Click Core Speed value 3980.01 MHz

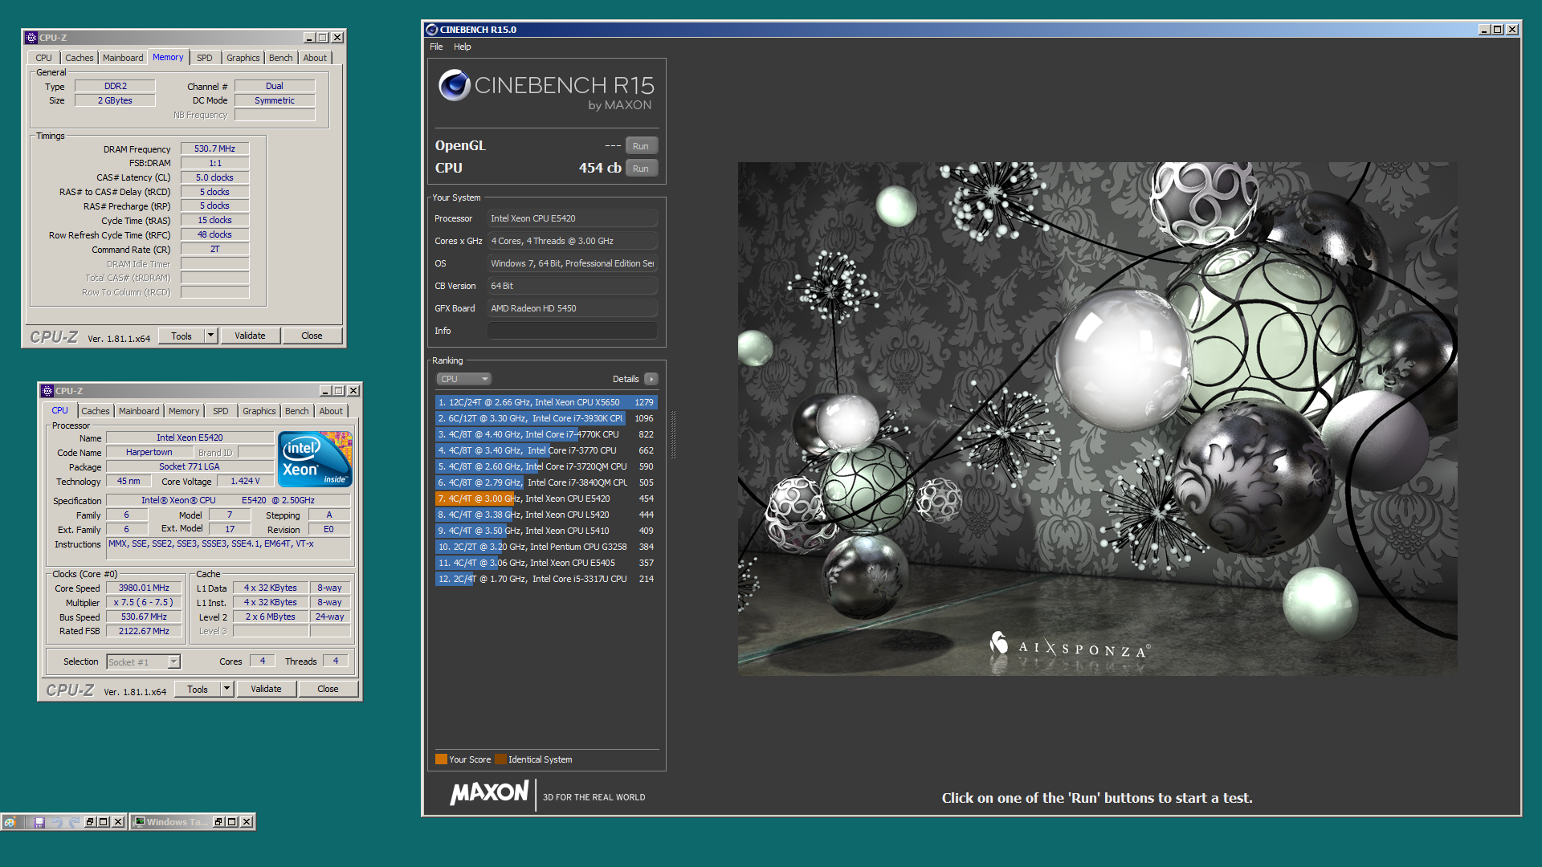pyautogui.click(x=144, y=588)
